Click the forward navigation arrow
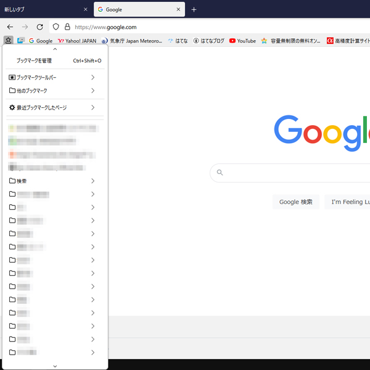The image size is (370, 370). (25, 27)
